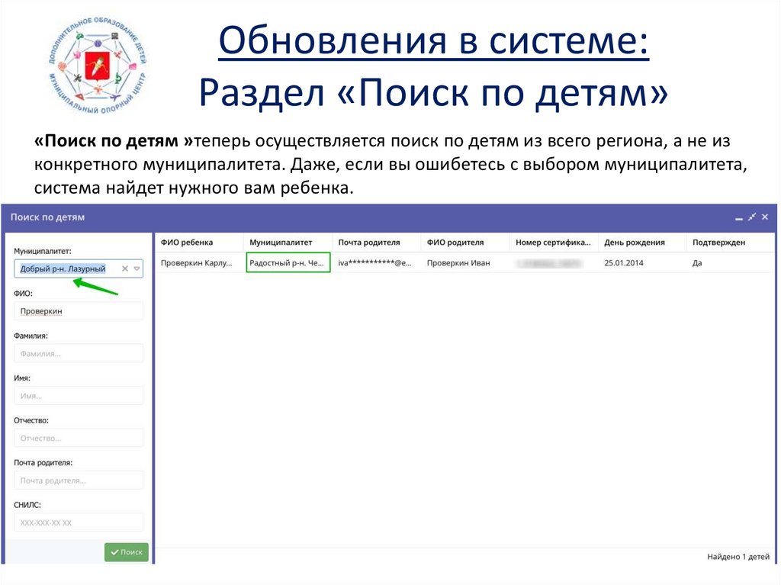Select the Проверкин Карлу... child cell
The width and height of the screenshot is (781, 585).
[x=199, y=262]
